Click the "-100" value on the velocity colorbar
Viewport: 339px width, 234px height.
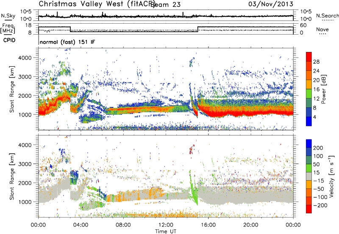(x=320, y=197)
